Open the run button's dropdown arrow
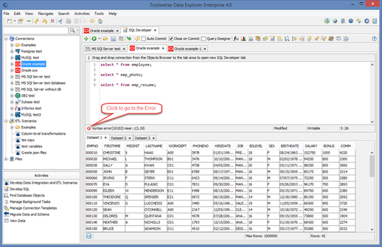 tap(99, 39)
